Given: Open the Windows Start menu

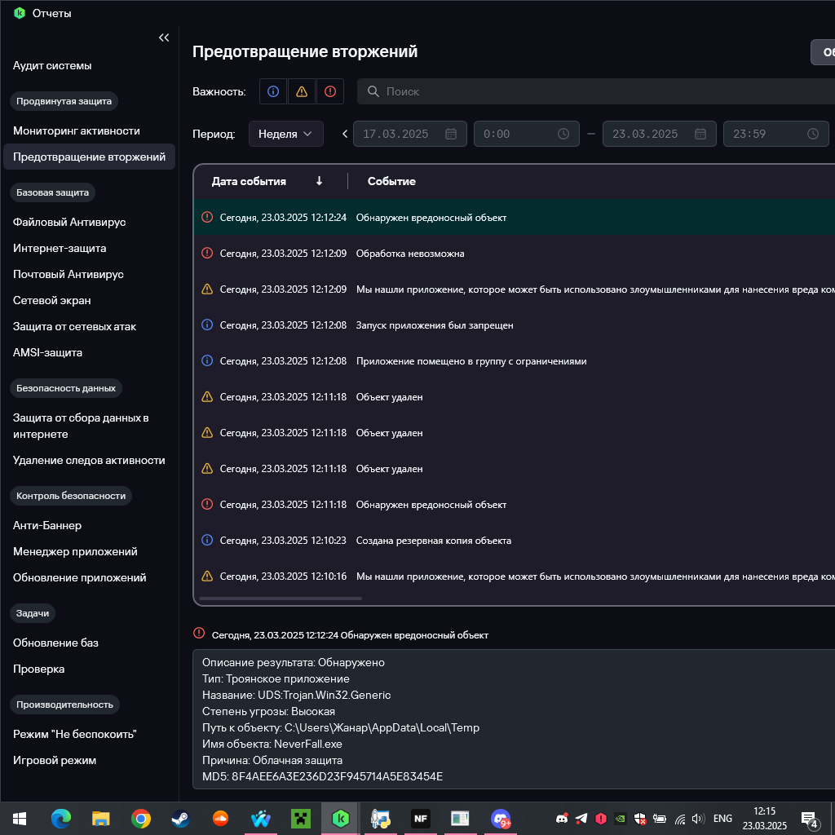Looking at the screenshot, I should pos(20,819).
